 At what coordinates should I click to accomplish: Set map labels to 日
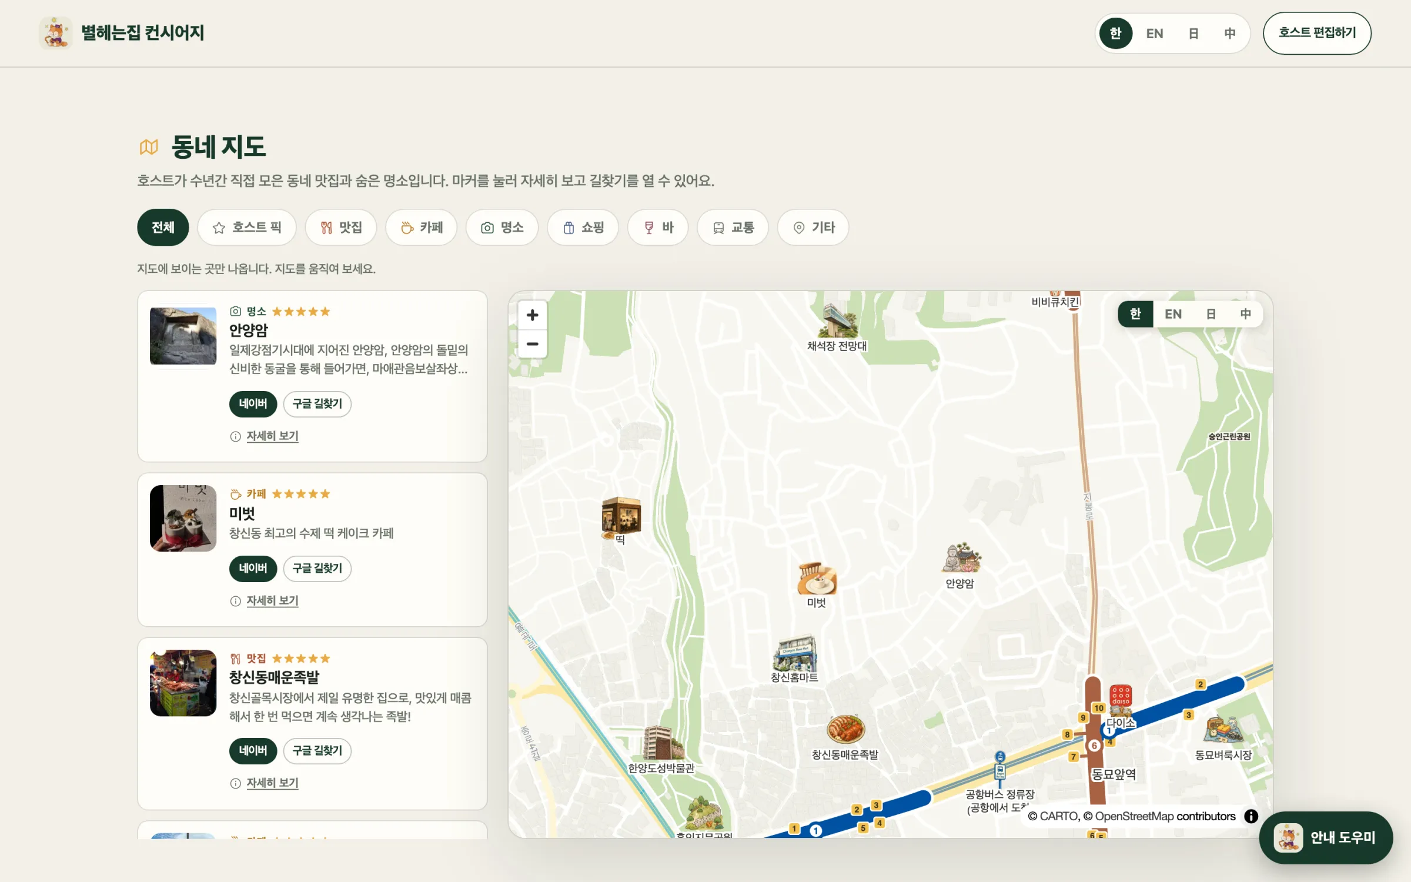pyautogui.click(x=1211, y=314)
